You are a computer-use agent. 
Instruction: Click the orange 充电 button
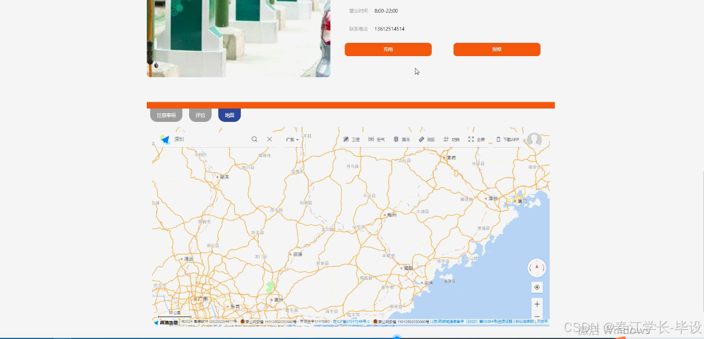(x=388, y=49)
